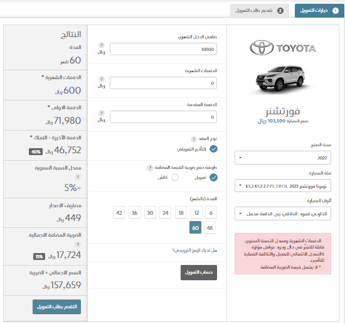
Task: Select cash option for VAT payment
Action: 175,177
